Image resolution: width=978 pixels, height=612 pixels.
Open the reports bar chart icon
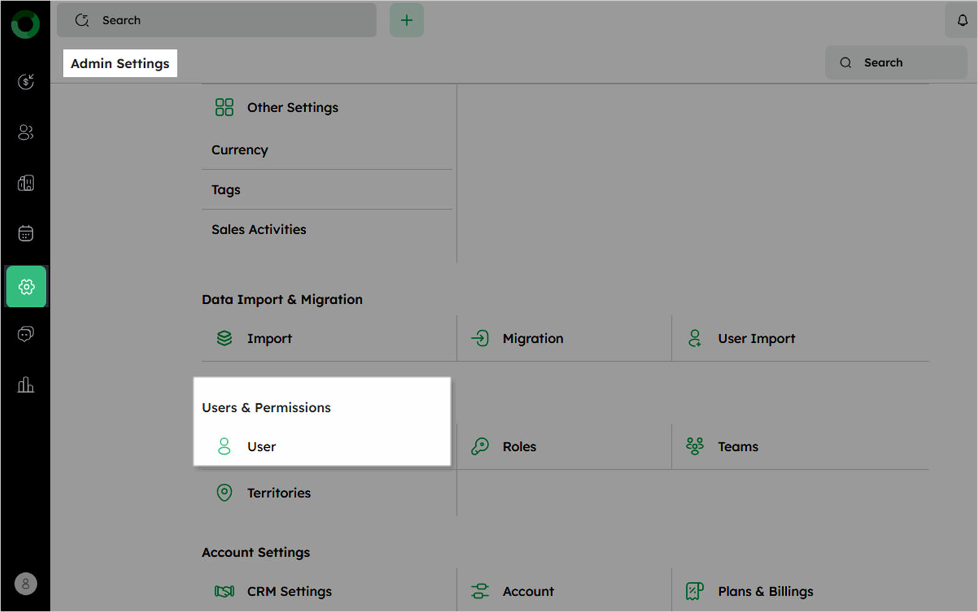tap(26, 385)
